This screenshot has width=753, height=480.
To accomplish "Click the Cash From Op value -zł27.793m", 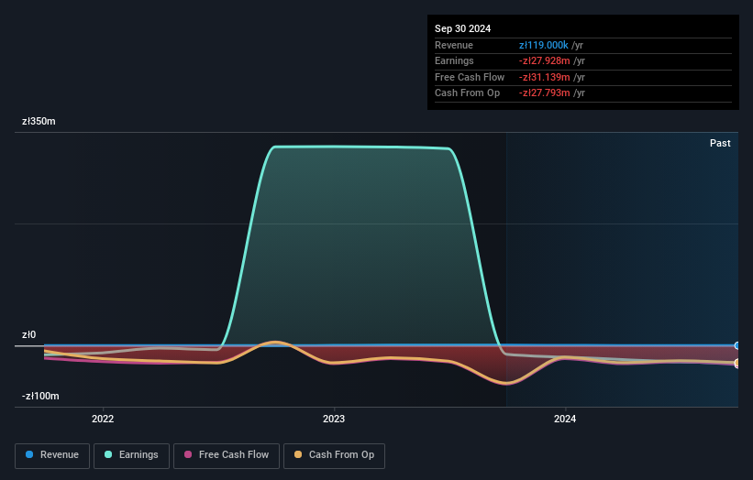I will 544,93.
